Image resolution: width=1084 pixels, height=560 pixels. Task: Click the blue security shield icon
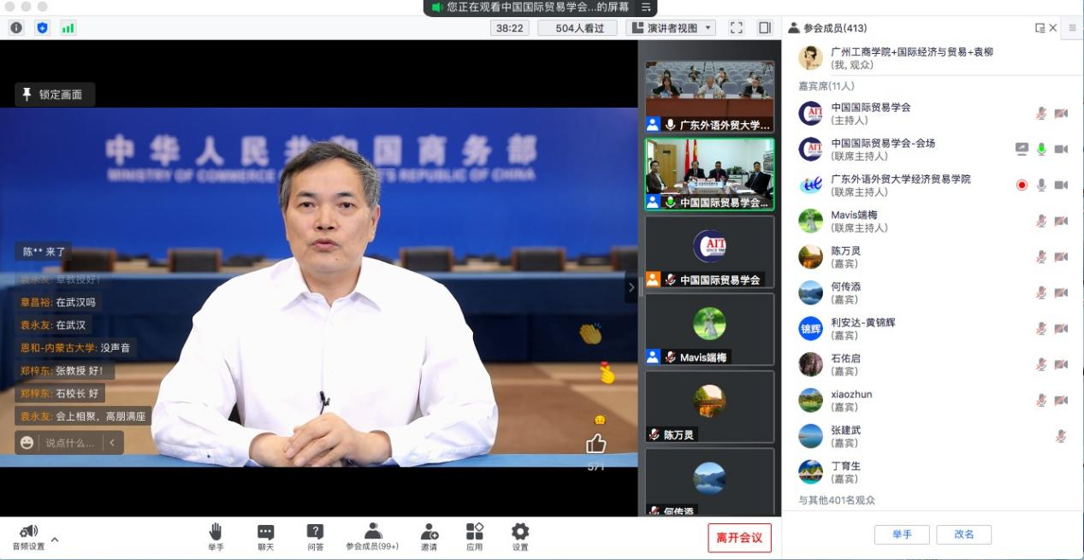42,27
